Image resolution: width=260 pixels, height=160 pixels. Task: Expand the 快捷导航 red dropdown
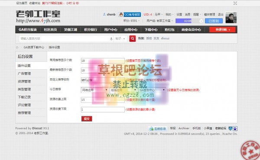point(222,29)
